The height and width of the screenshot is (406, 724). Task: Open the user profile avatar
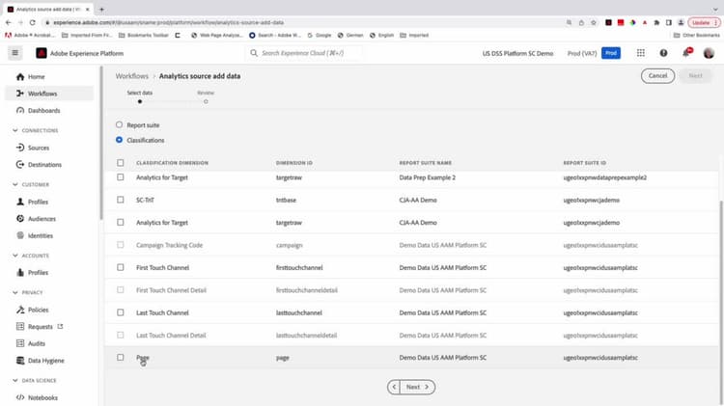[709, 53]
